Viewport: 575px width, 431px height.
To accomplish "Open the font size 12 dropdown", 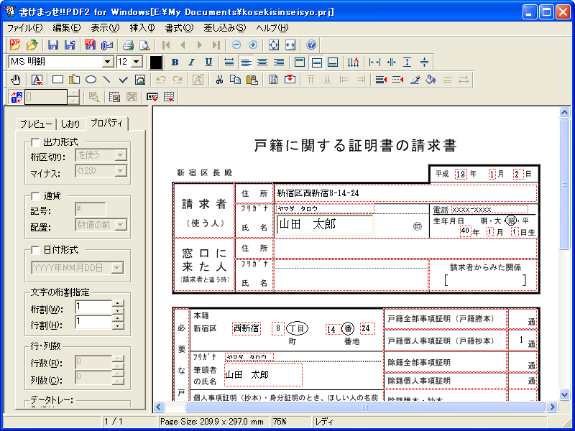I will [x=137, y=62].
